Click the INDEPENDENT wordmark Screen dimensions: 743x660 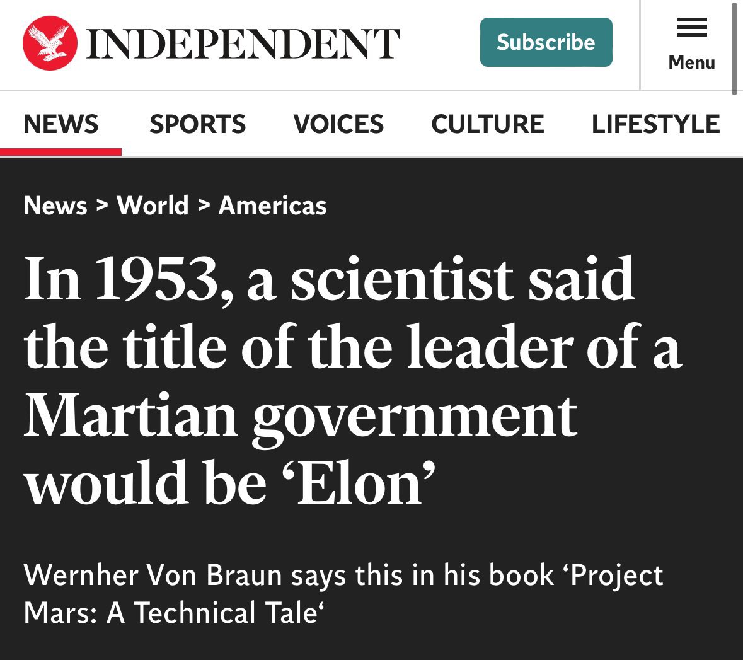243,43
